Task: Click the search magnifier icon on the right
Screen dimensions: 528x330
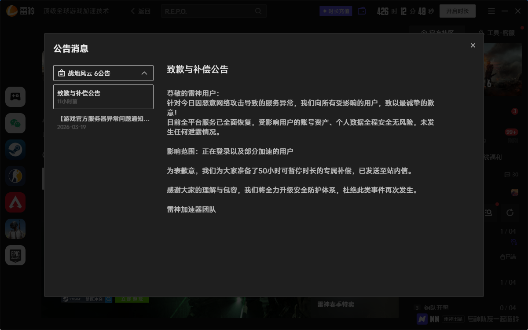Action: 488,213
